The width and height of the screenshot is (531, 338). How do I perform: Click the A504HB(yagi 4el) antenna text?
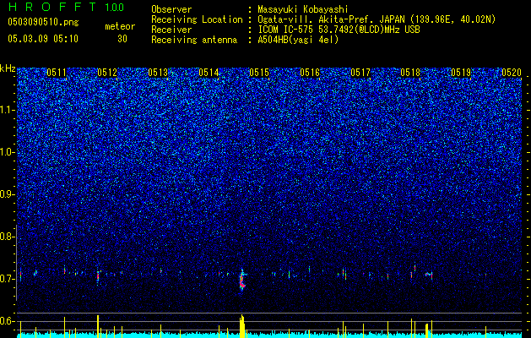point(298,40)
